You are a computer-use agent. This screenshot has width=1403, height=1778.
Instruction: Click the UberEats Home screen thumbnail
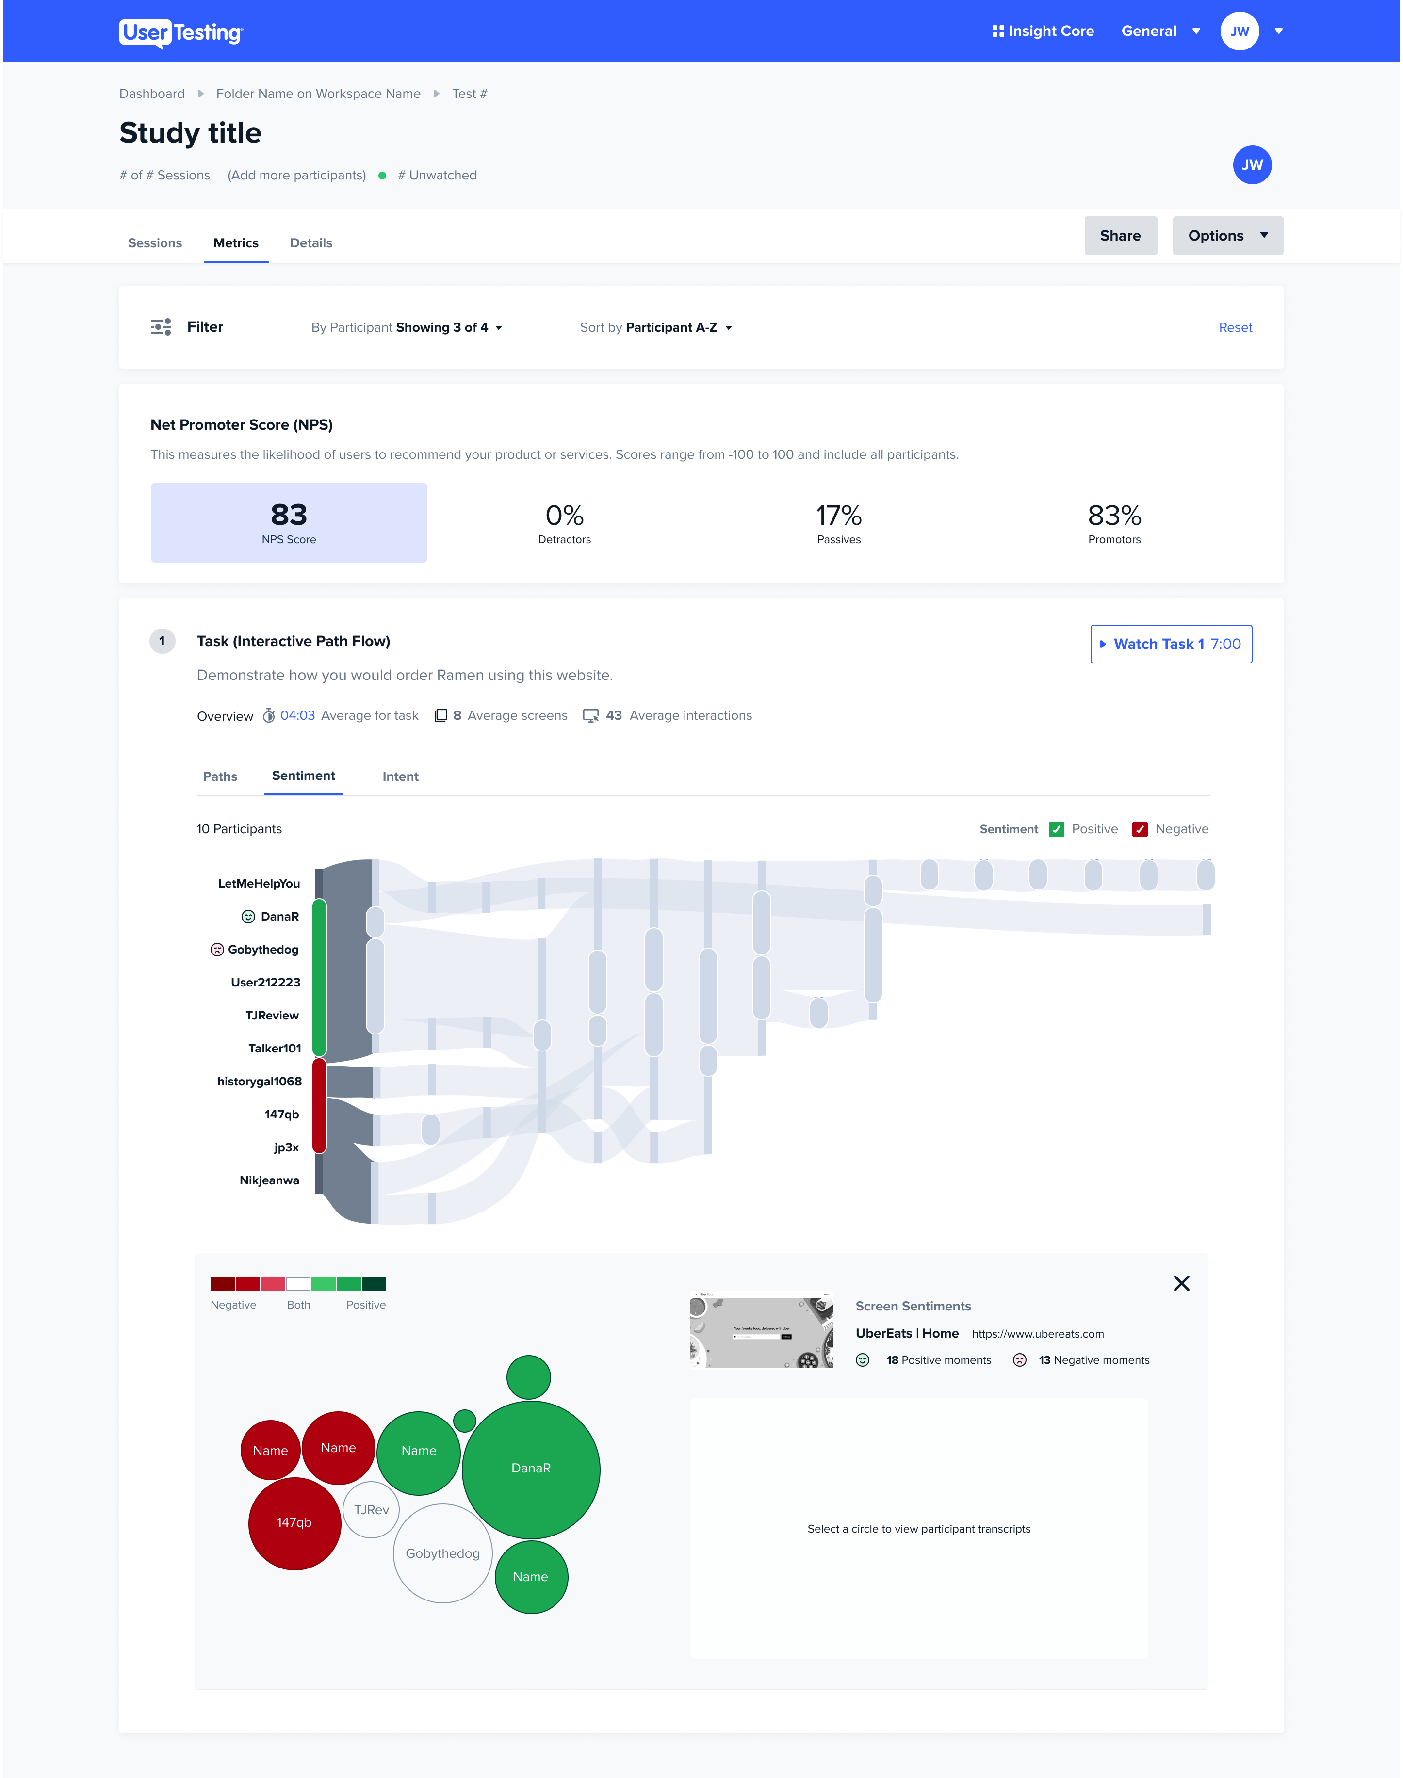(x=762, y=1329)
